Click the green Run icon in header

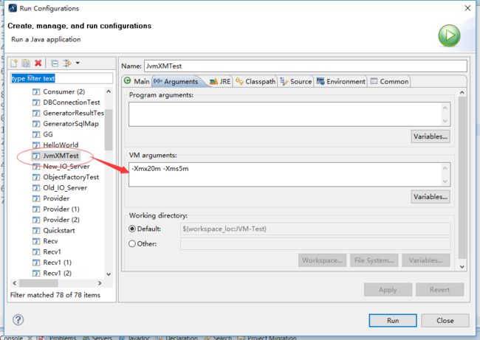click(448, 35)
